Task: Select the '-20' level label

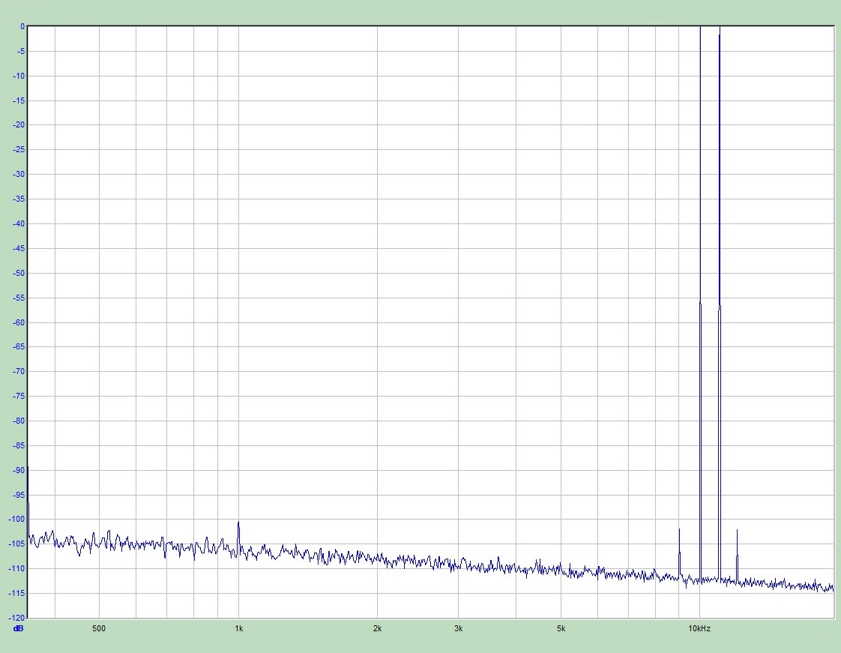Action: tap(19, 124)
